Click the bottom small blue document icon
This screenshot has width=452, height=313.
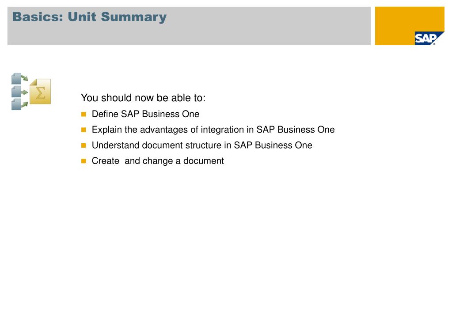(x=16, y=104)
